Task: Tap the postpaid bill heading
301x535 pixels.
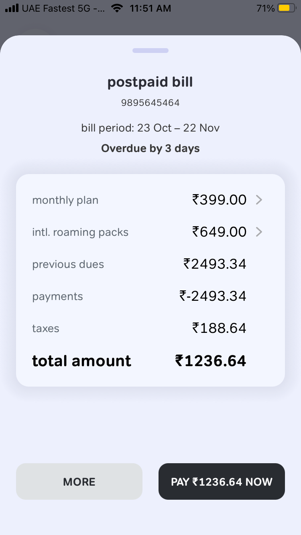Action: click(x=150, y=82)
